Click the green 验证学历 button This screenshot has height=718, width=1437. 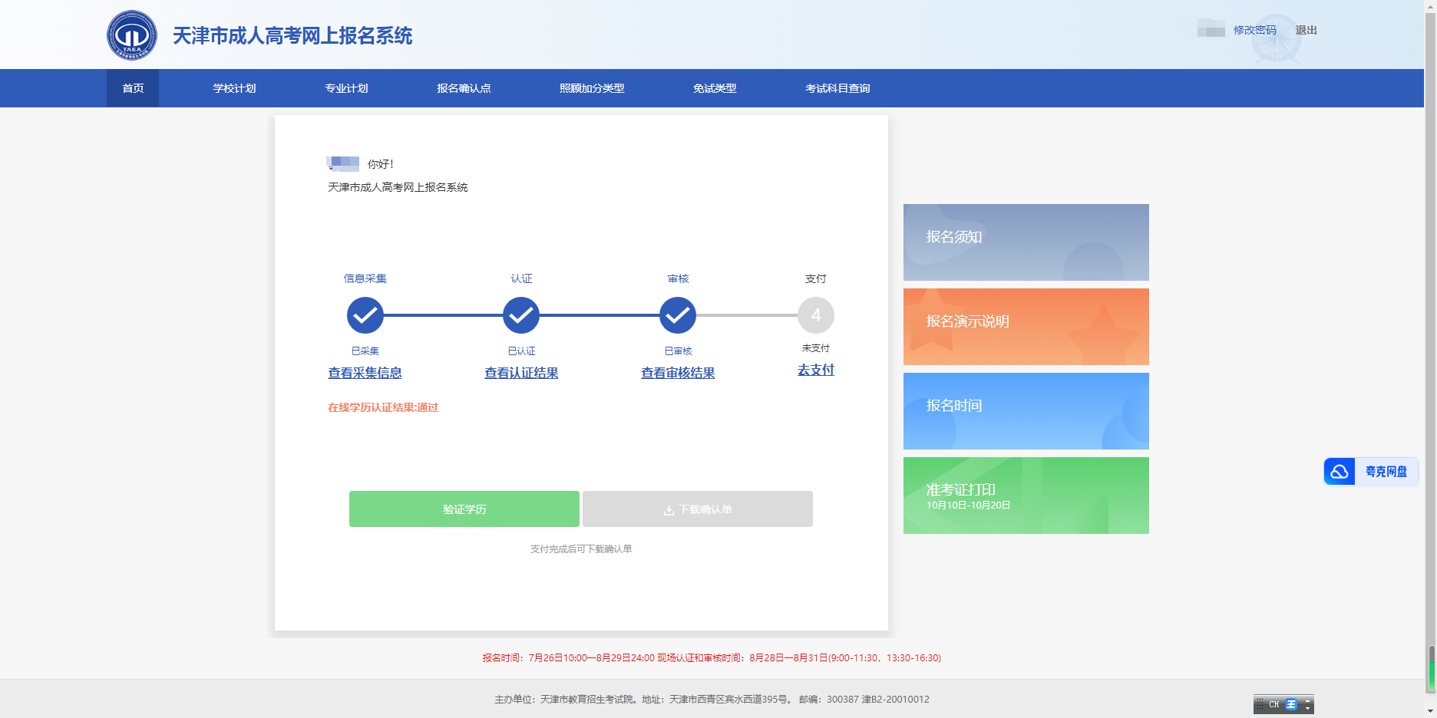click(464, 509)
